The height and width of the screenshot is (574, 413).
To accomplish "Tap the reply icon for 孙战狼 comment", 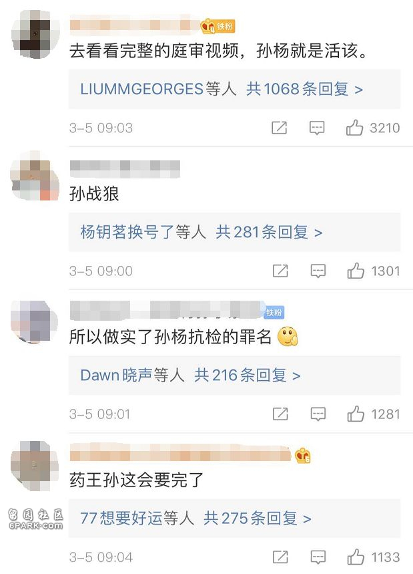I will [318, 271].
